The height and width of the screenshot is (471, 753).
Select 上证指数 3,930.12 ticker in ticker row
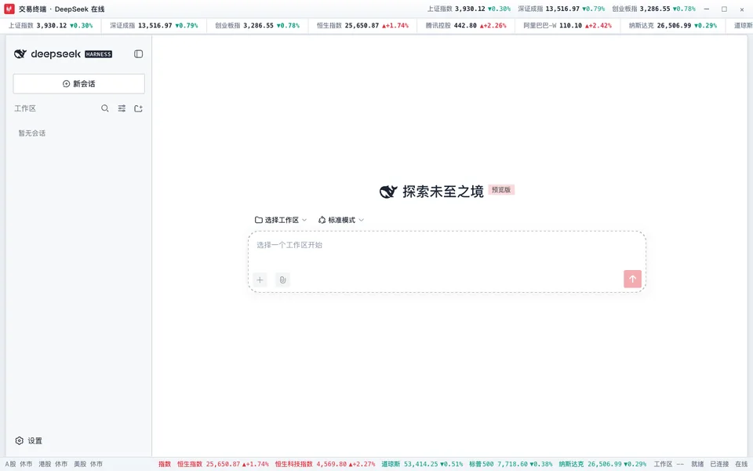point(50,25)
